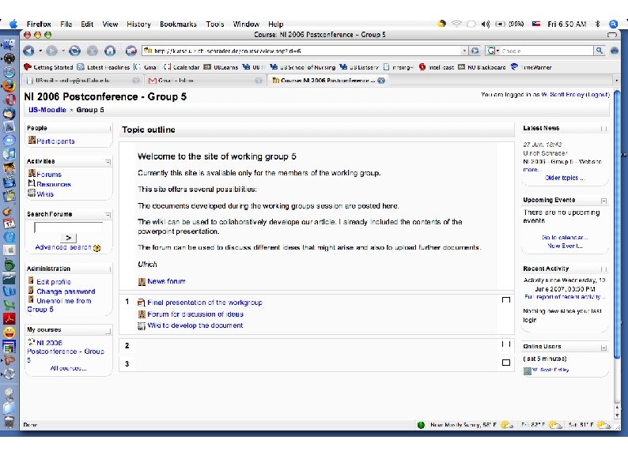Screen dimensions: 628x470
Task: Open the UBLearns bookmark
Action: [221, 67]
